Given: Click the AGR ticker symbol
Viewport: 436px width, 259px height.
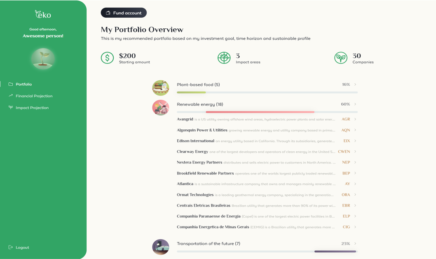Looking at the screenshot, I should click(346, 119).
